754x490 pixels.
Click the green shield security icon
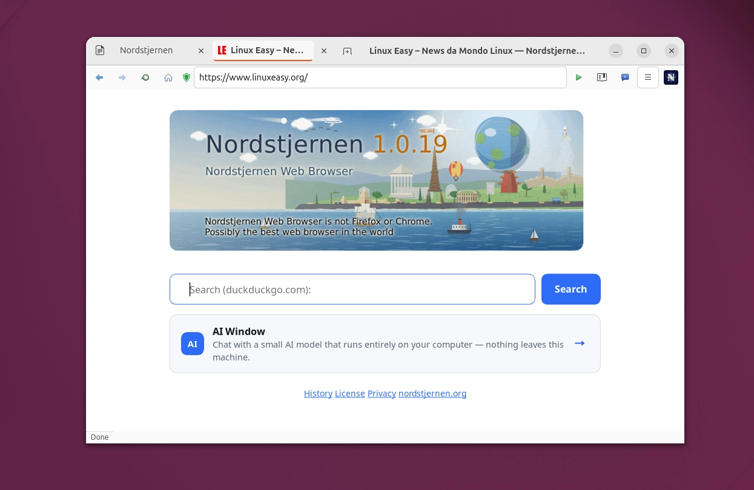[187, 77]
